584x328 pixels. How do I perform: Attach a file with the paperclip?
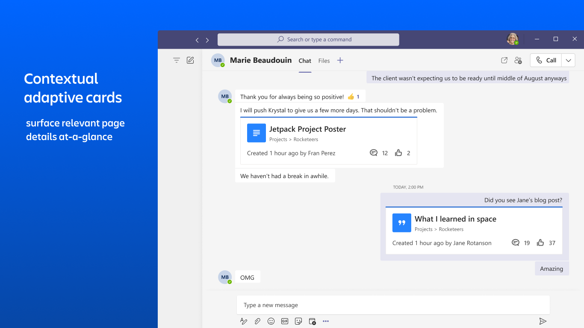click(257, 321)
